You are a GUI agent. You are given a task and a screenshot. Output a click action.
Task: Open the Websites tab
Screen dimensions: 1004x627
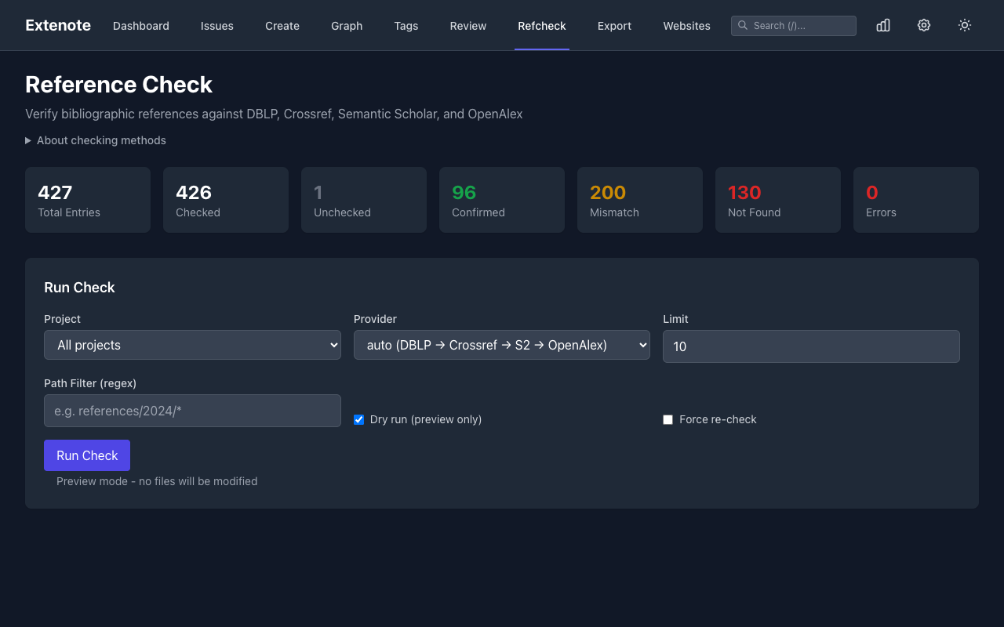click(x=686, y=26)
